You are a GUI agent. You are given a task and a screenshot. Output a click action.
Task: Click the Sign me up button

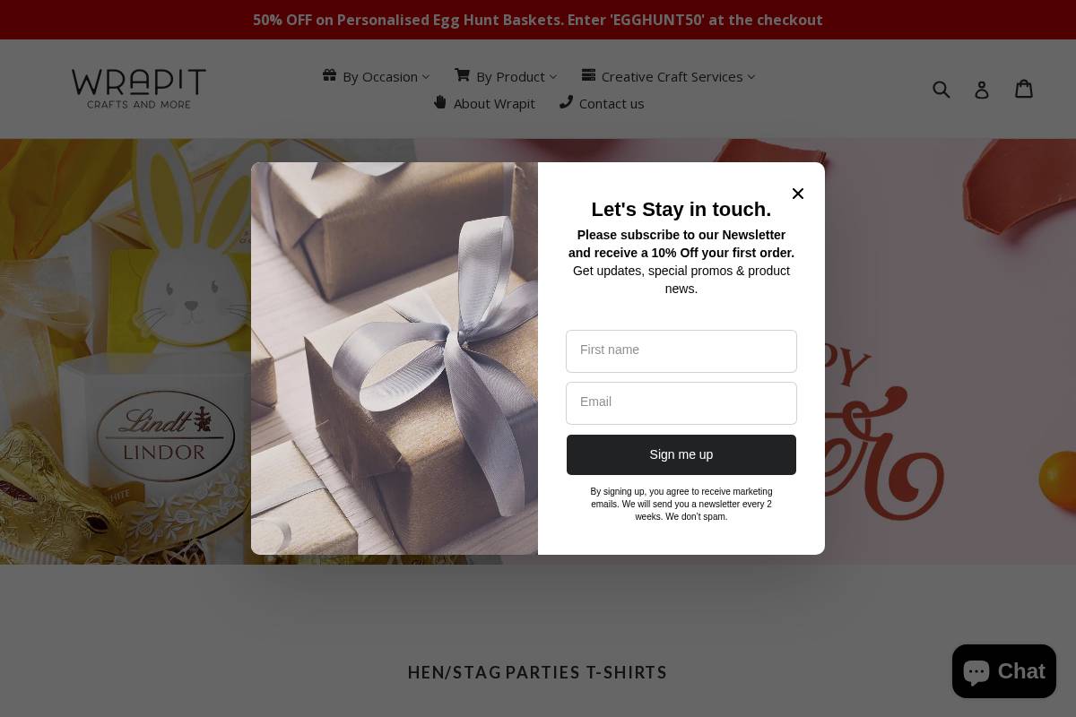681,454
